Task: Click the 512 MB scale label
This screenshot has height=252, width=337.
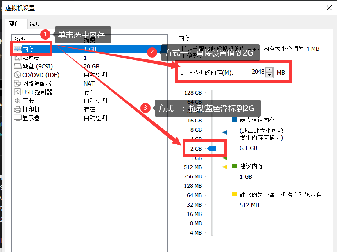Action: coord(193,167)
